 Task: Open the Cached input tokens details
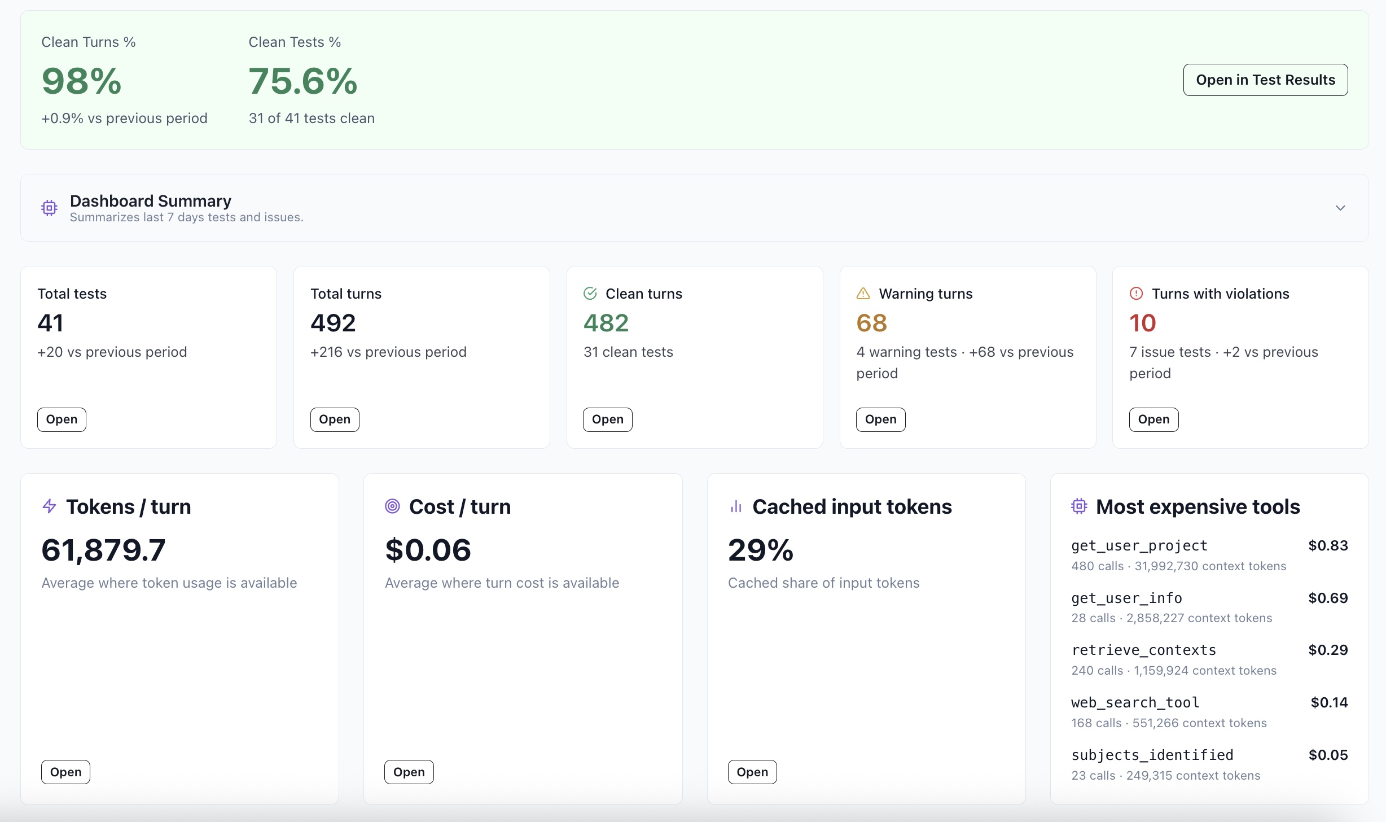(x=752, y=772)
